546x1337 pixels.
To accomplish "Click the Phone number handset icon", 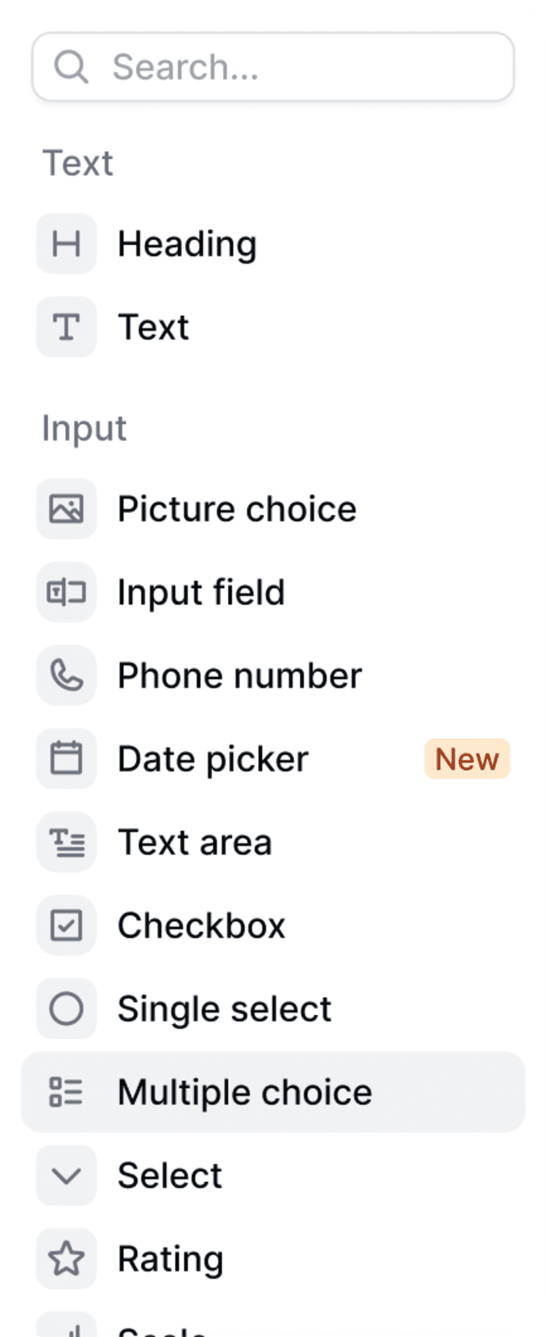I will (x=66, y=675).
